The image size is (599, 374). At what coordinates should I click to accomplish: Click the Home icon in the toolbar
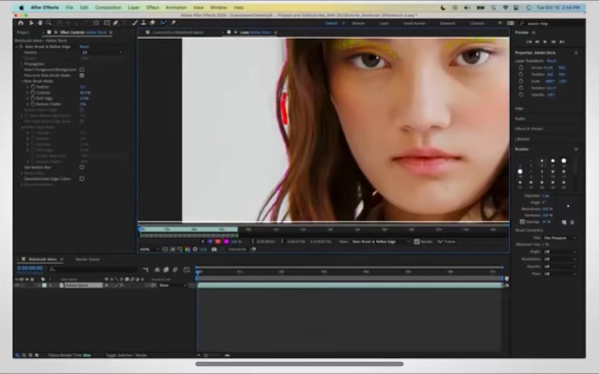[x=21, y=23]
